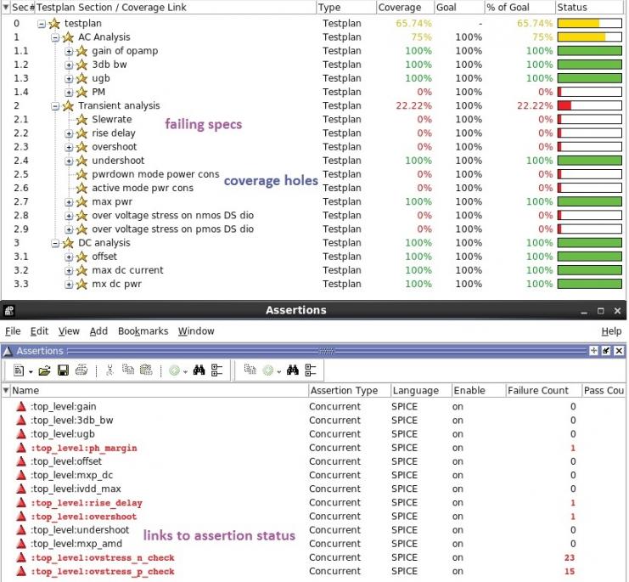
Task: Expand the 'PM' row
Action: pyautogui.click(x=69, y=93)
